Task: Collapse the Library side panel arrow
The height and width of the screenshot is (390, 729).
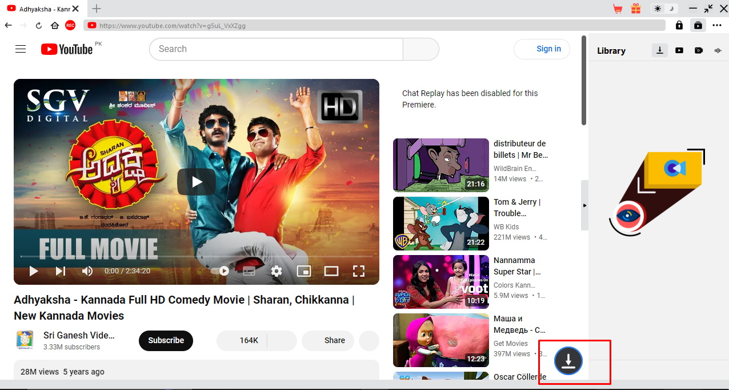Action: [x=584, y=205]
